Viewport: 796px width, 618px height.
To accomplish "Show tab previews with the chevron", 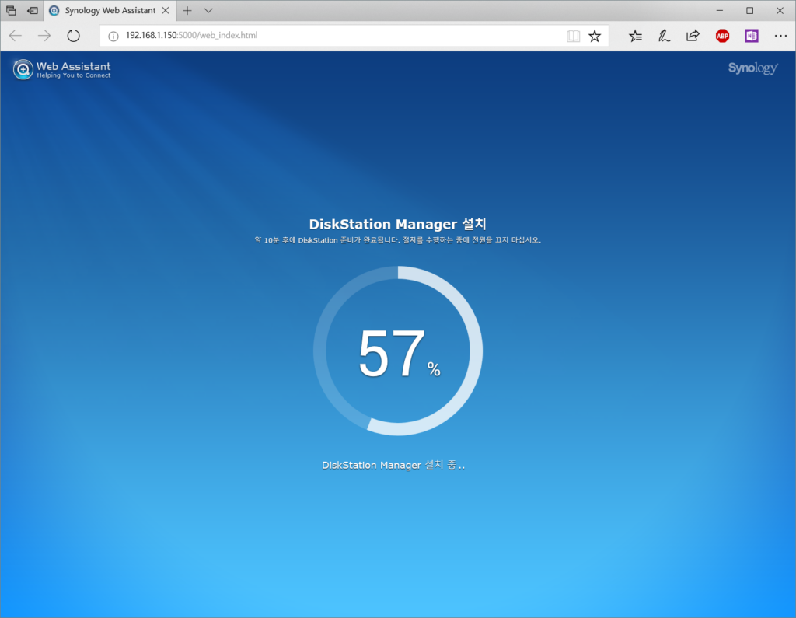I will click(208, 10).
